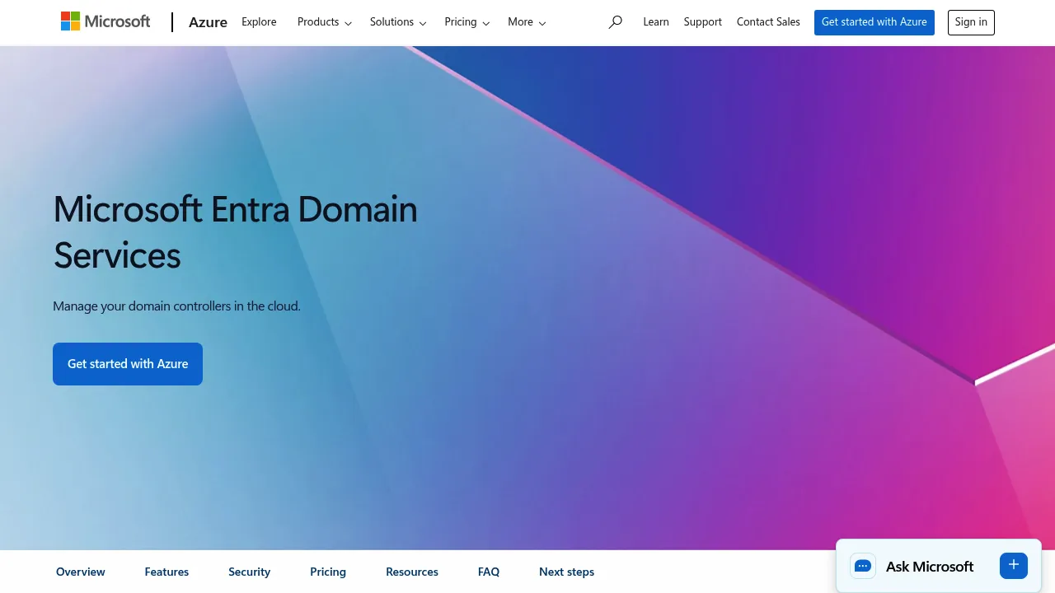1055x593 pixels.
Task: Jump to the Overview section tab
Action: 81,572
